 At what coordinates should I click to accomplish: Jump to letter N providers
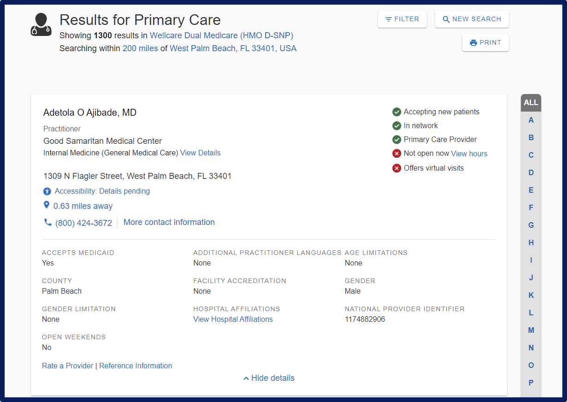pos(531,348)
